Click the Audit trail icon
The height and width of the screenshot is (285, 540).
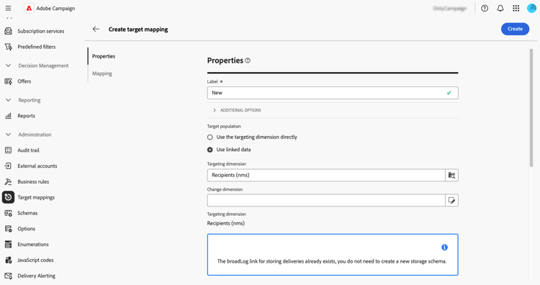[8, 150]
